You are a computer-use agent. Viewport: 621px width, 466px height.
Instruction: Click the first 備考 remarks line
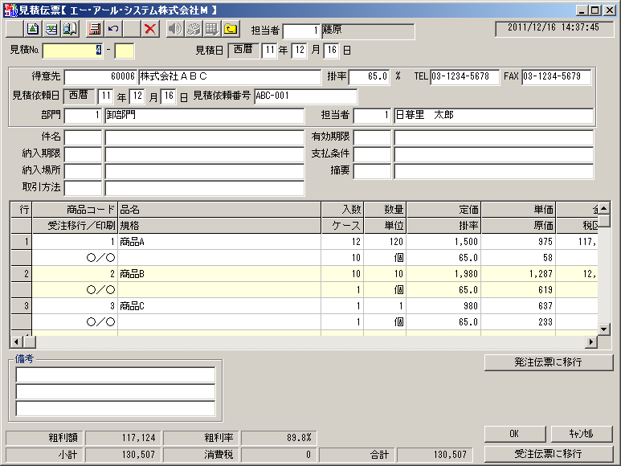click(115, 374)
